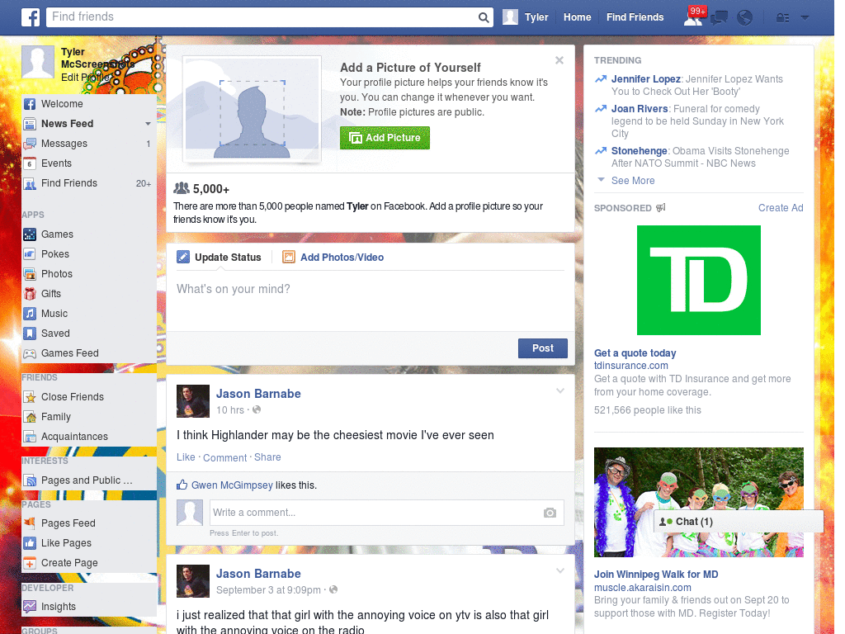Screen dimensions: 845x634
Task: Expand the account settings caret top right
Action: click(805, 17)
